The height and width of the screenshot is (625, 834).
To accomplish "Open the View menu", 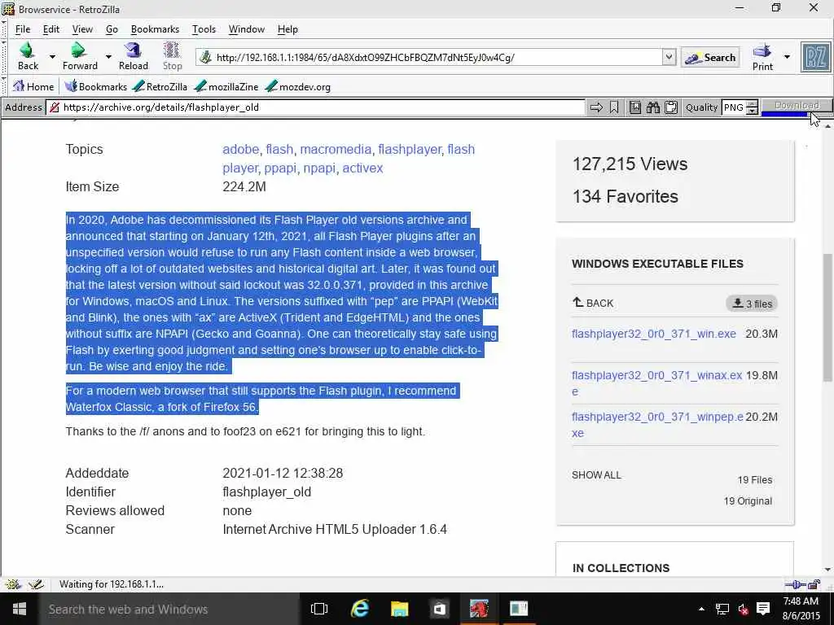I will (82, 29).
